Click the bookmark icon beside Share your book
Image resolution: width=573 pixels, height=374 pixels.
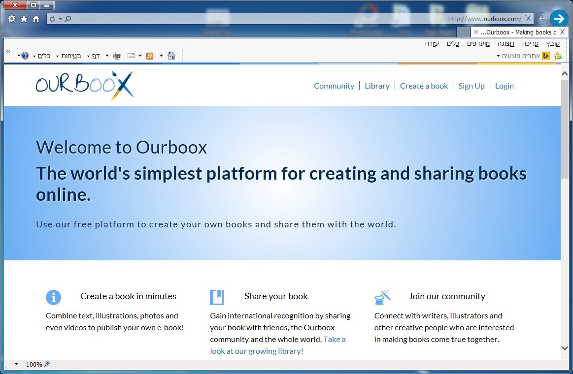pyautogui.click(x=217, y=297)
